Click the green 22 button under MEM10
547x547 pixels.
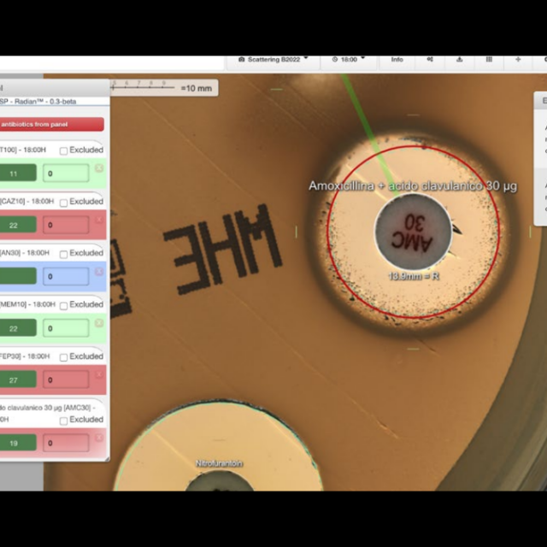17,328
